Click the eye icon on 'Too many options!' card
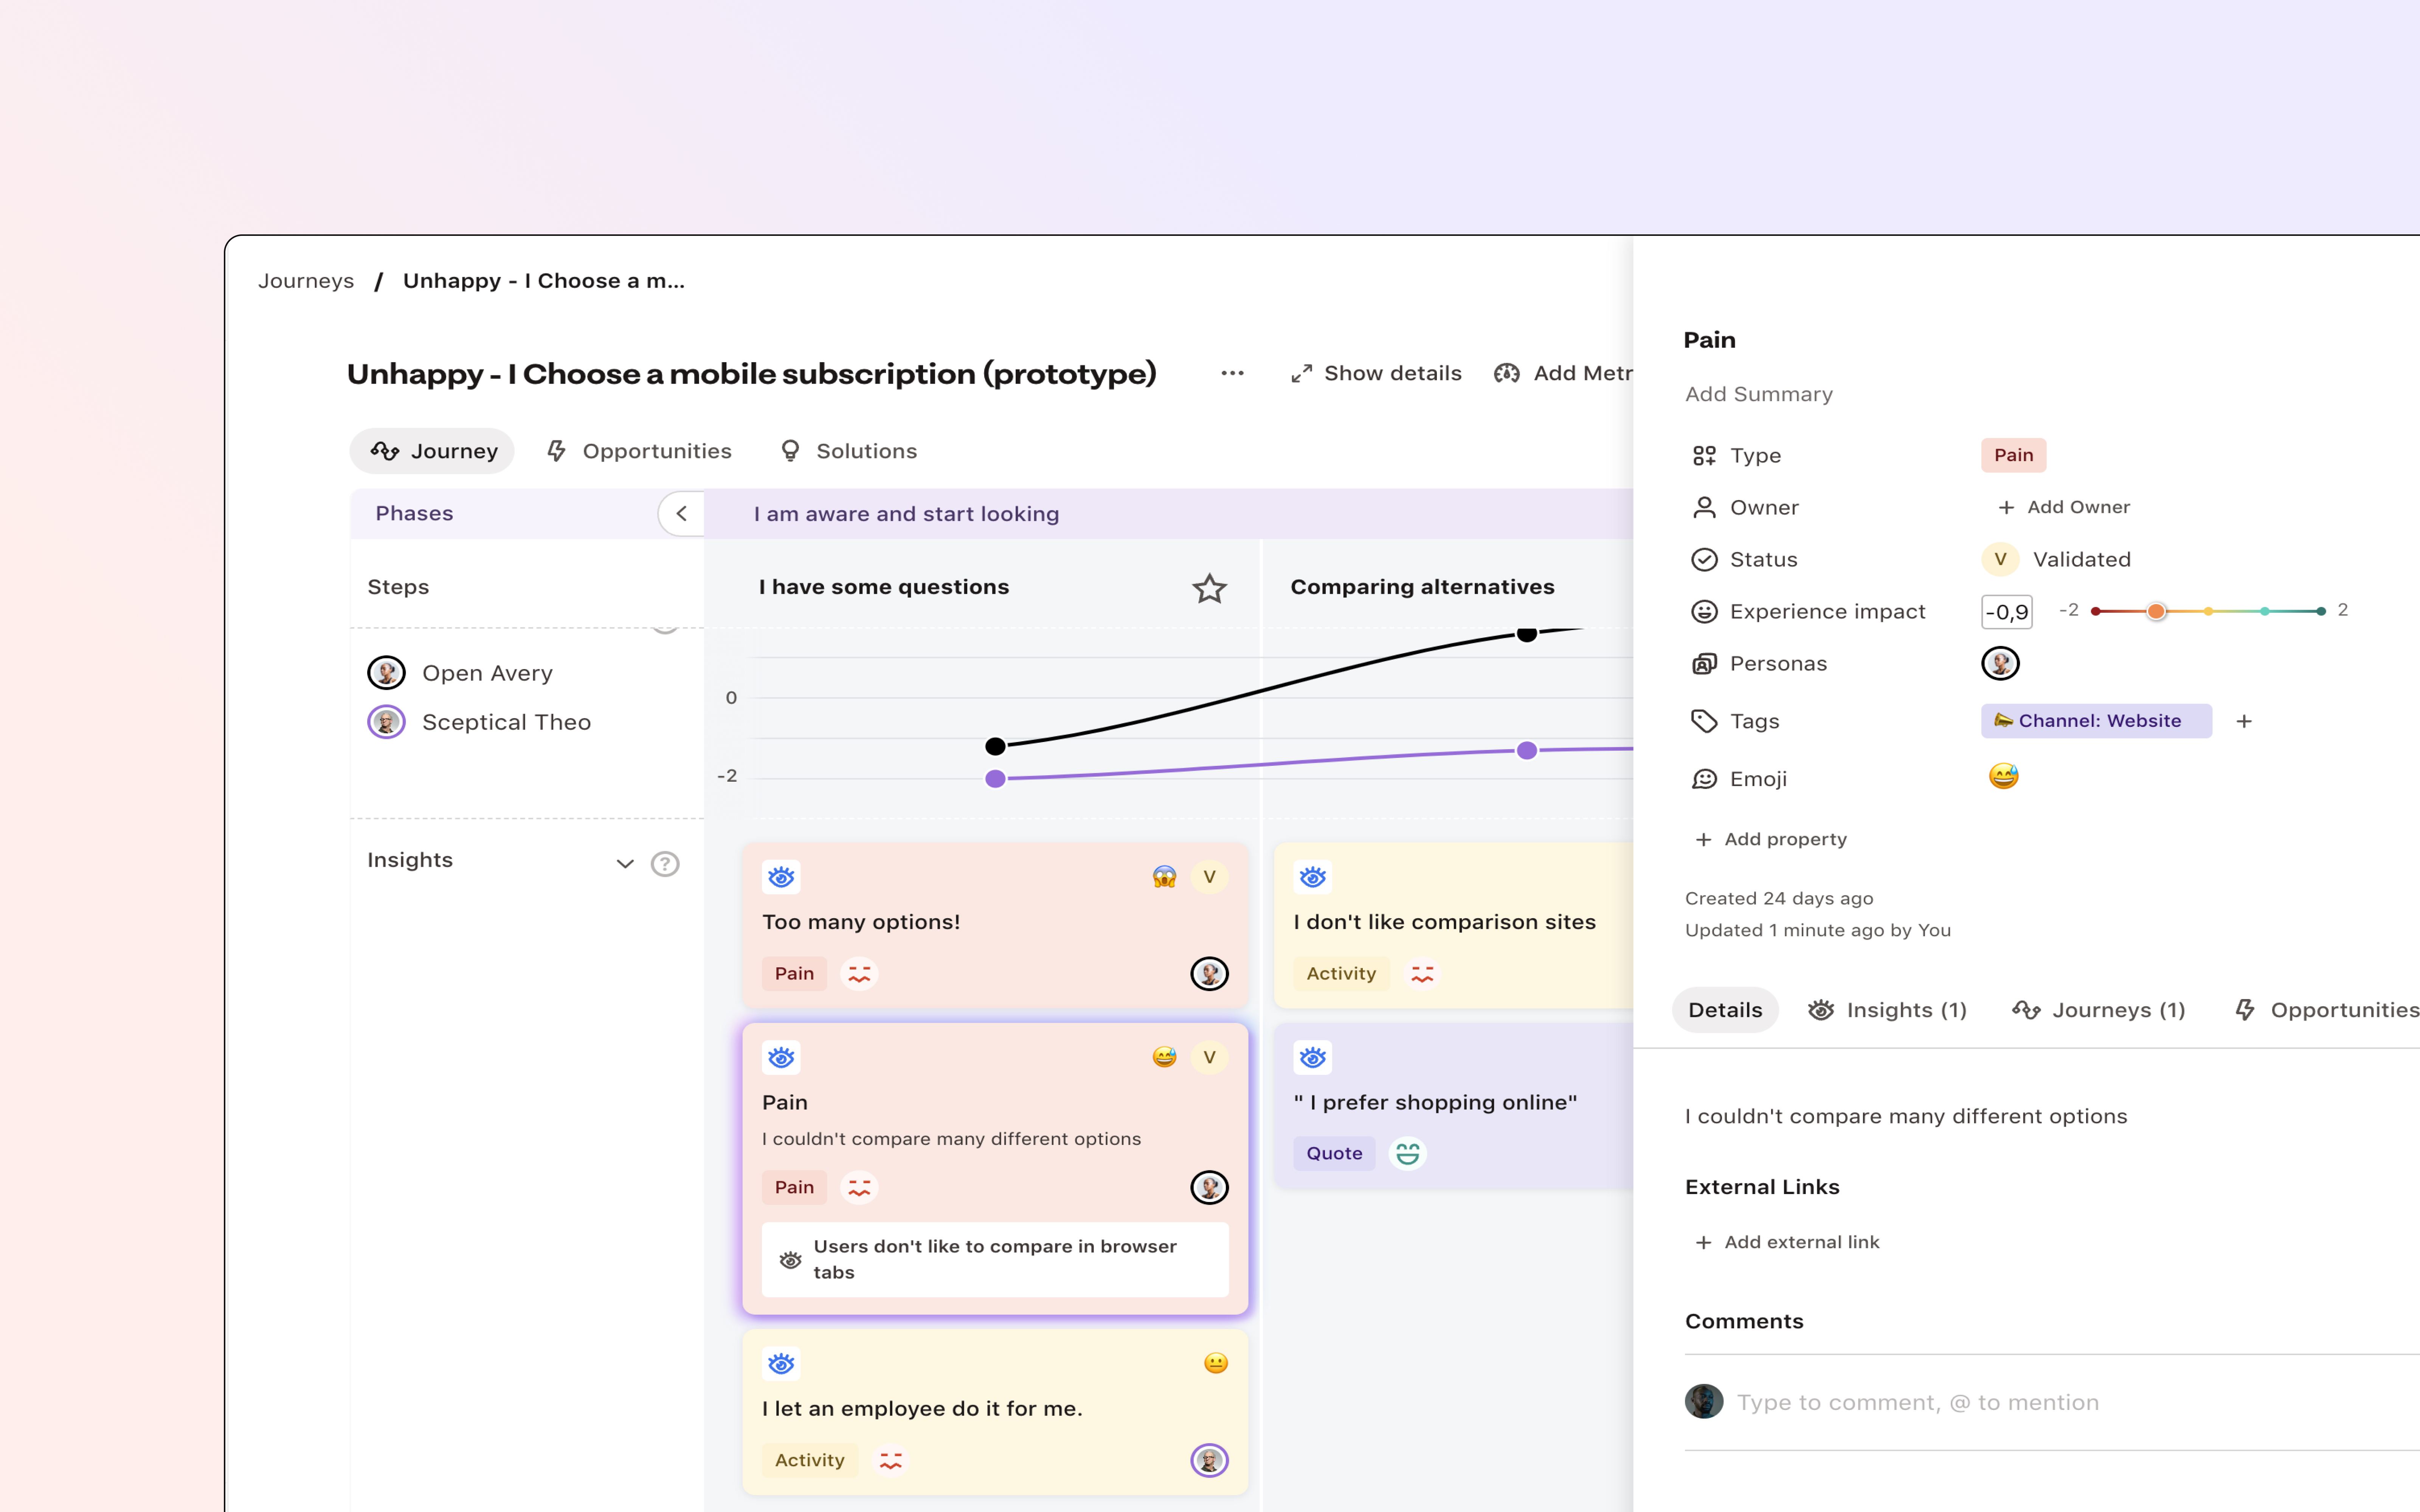The height and width of the screenshot is (1512, 2420). coord(781,877)
